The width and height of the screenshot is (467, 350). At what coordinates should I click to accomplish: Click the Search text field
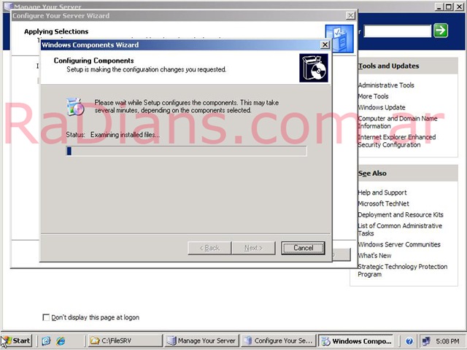click(x=396, y=31)
